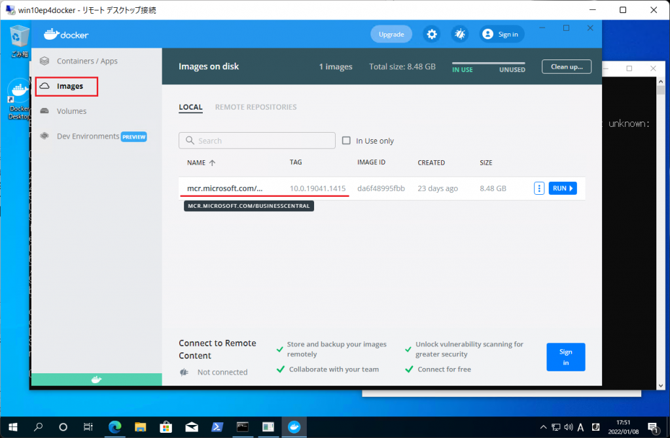Image resolution: width=670 pixels, height=438 pixels.
Task: Click the whale icon in green status bar
Action: point(97,380)
